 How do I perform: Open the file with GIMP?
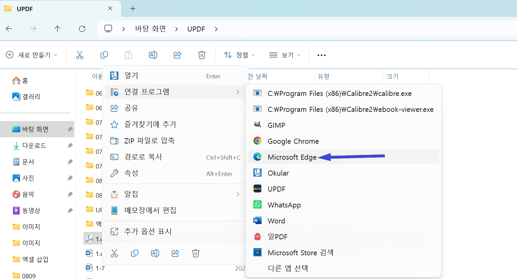pos(343,125)
